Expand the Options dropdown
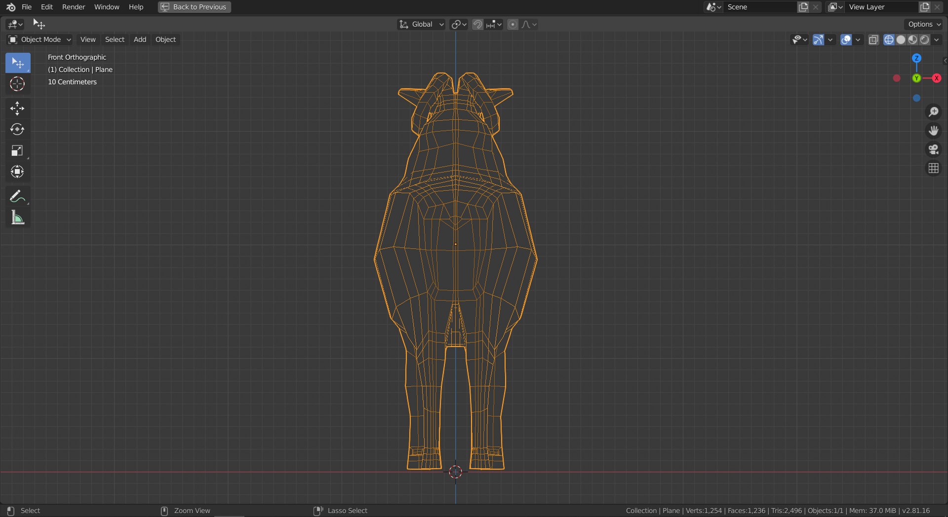This screenshot has width=948, height=517. [x=924, y=24]
